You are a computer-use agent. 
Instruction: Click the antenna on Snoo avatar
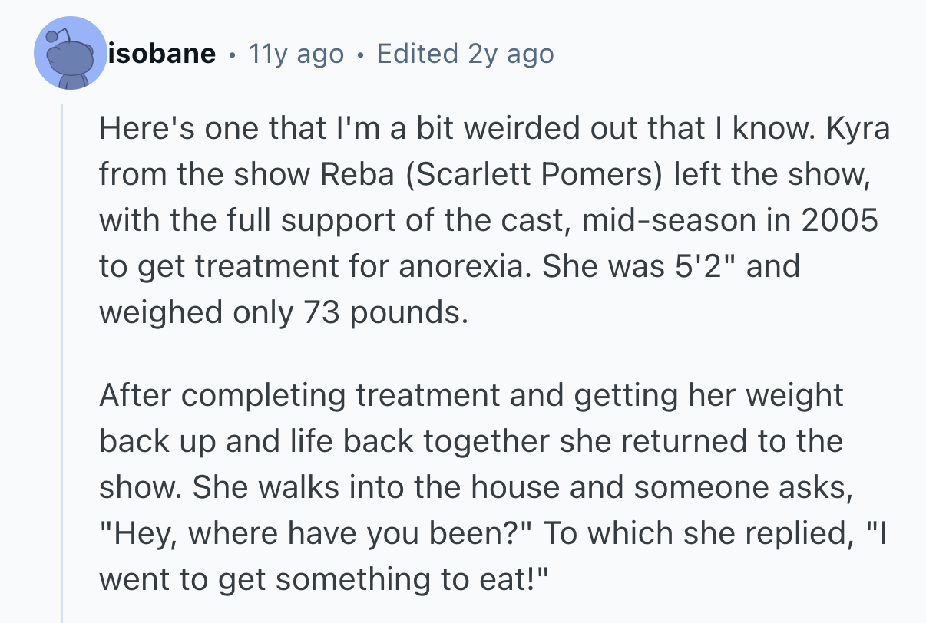click(x=52, y=36)
